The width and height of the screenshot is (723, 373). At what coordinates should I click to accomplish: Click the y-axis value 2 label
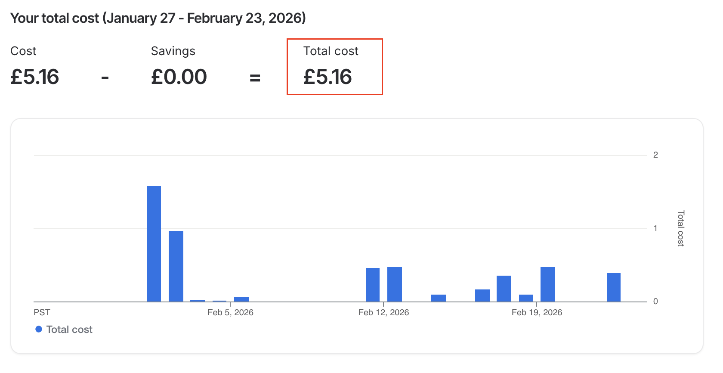point(655,155)
